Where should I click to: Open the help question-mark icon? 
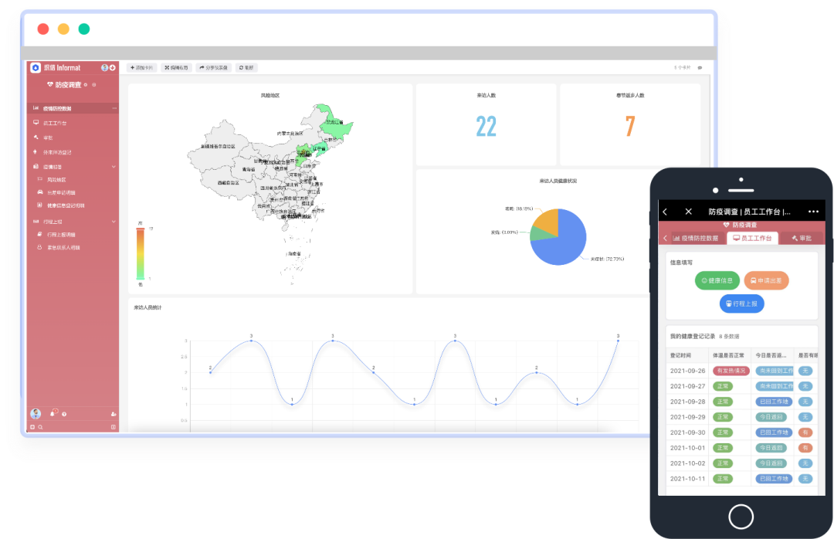(x=64, y=414)
